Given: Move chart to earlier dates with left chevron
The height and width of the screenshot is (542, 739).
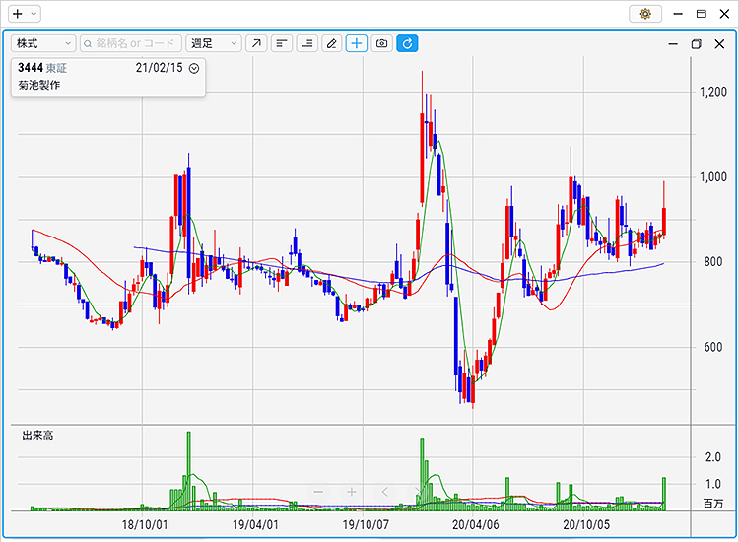Looking at the screenshot, I should (384, 492).
